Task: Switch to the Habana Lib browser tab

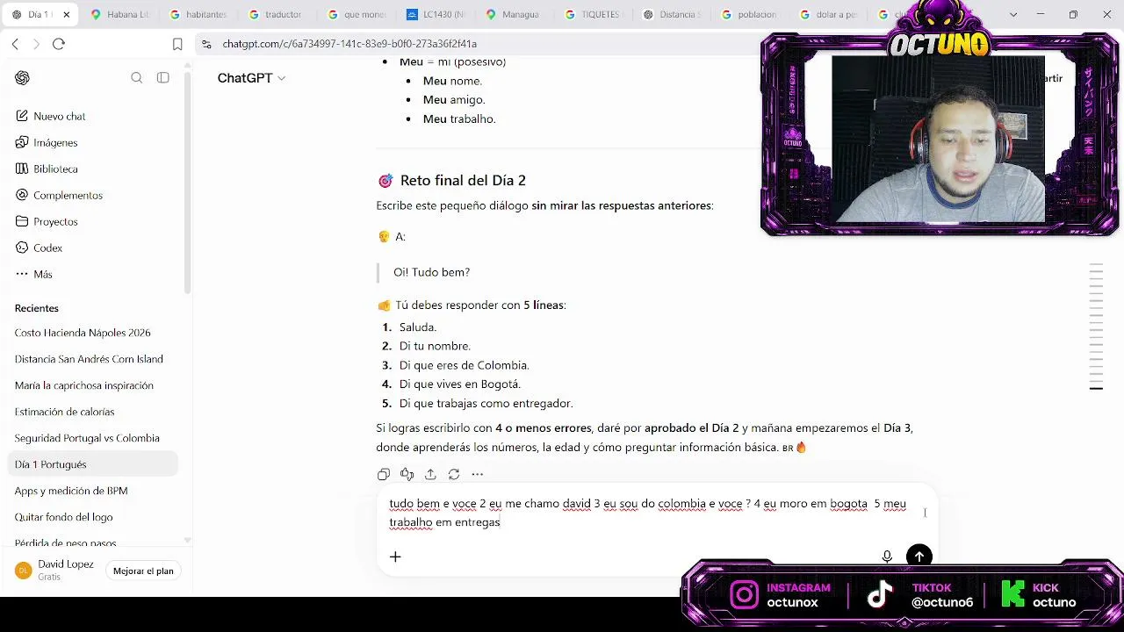Action: tap(121, 14)
